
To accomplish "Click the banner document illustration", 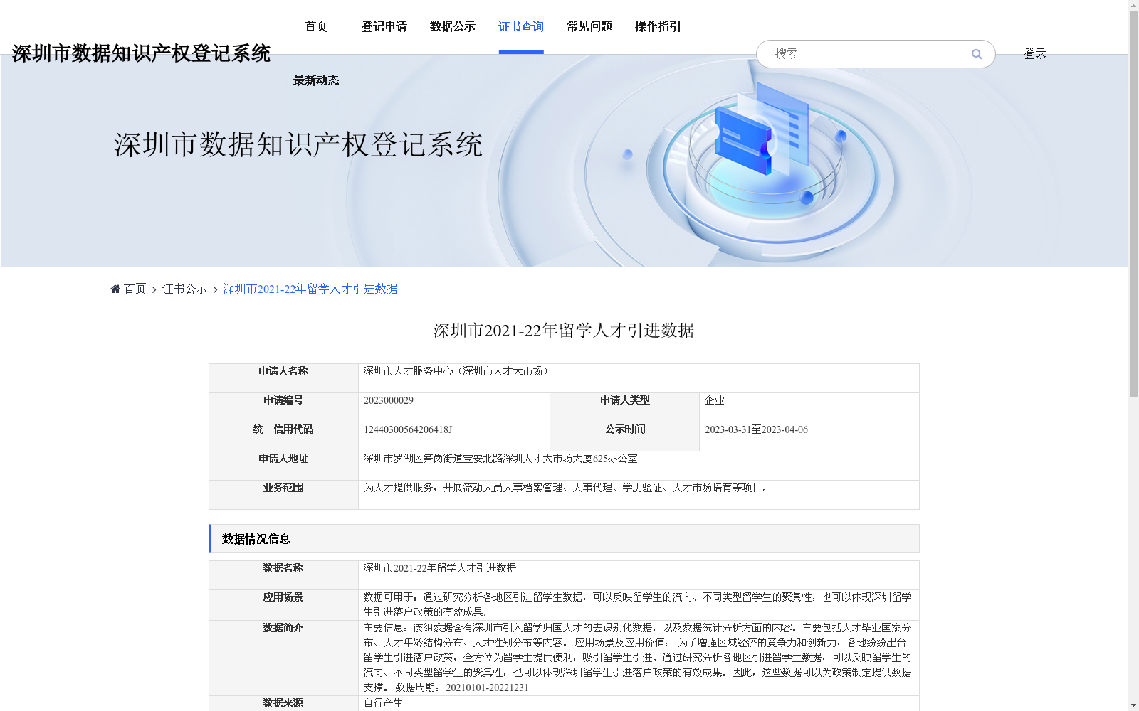I will pos(762,129).
